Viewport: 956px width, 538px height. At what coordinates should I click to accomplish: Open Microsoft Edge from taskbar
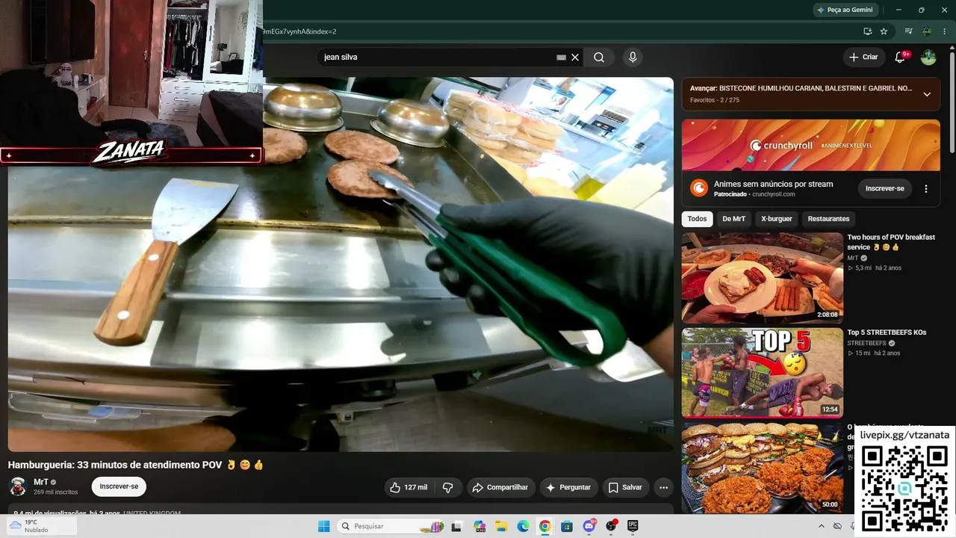pos(523,526)
